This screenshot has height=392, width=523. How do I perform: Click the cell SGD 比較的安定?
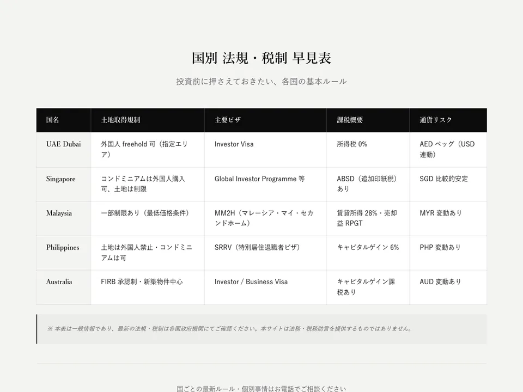(x=448, y=185)
